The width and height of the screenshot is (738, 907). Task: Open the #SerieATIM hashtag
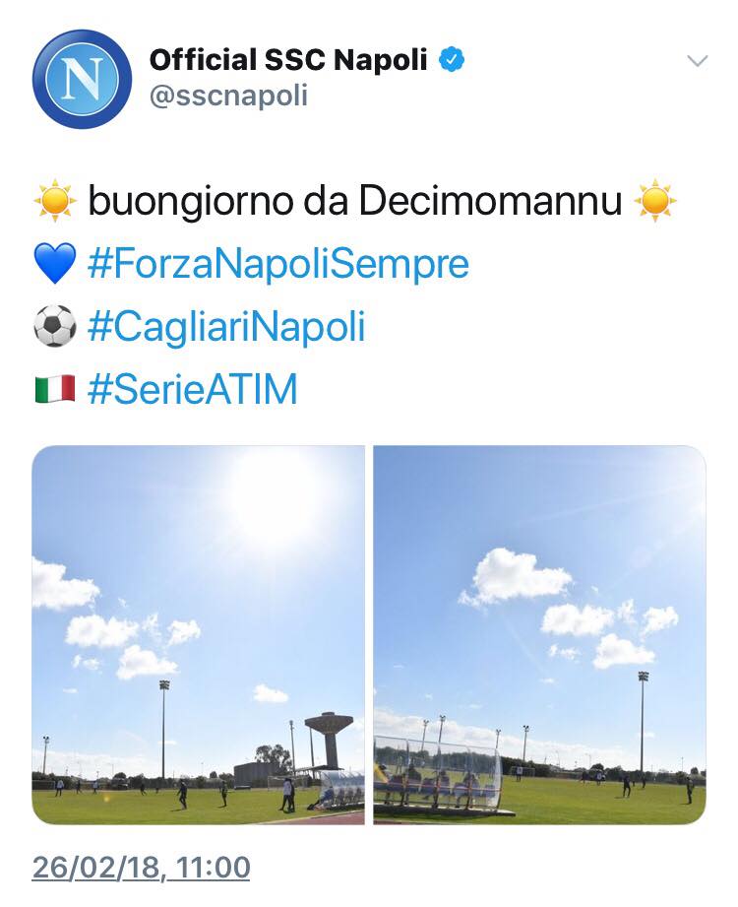(193, 389)
